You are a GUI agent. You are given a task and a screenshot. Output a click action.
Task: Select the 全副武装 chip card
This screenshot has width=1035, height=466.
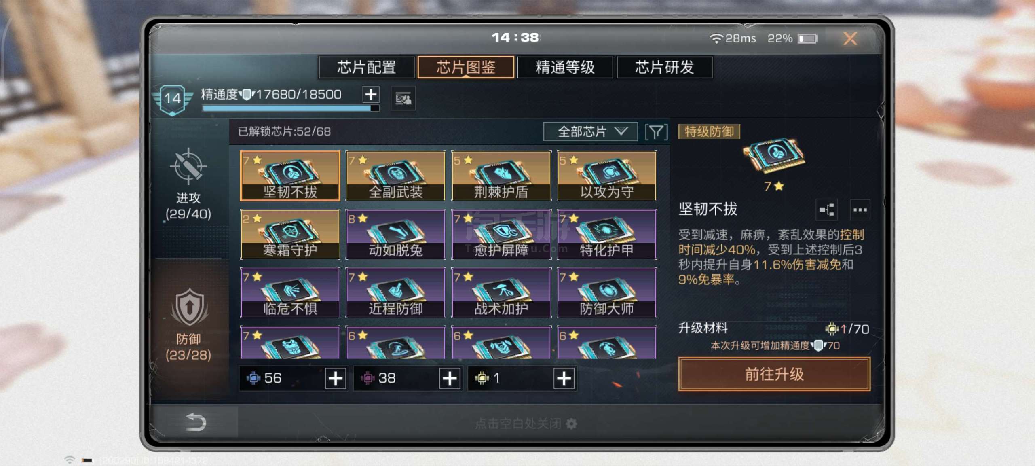click(x=396, y=176)
